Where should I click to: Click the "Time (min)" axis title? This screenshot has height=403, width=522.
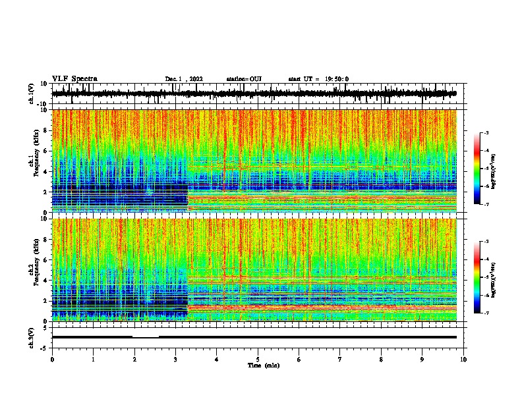coord(264,365)
